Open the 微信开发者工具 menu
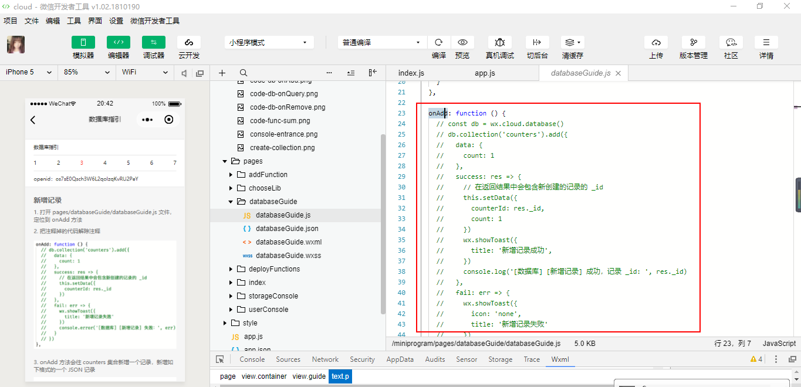801x387 pixels. click(x=155, y=21)
